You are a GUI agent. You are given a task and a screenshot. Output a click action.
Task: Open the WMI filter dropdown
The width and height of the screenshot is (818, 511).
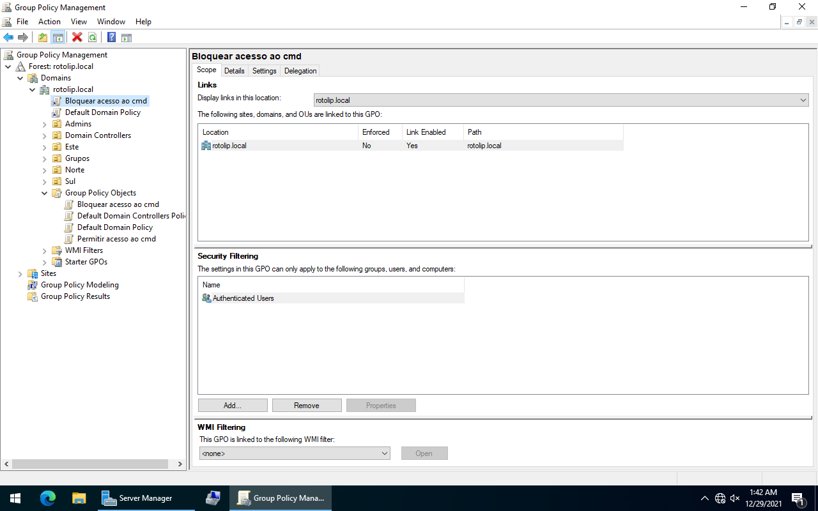(x=295, y=454)
